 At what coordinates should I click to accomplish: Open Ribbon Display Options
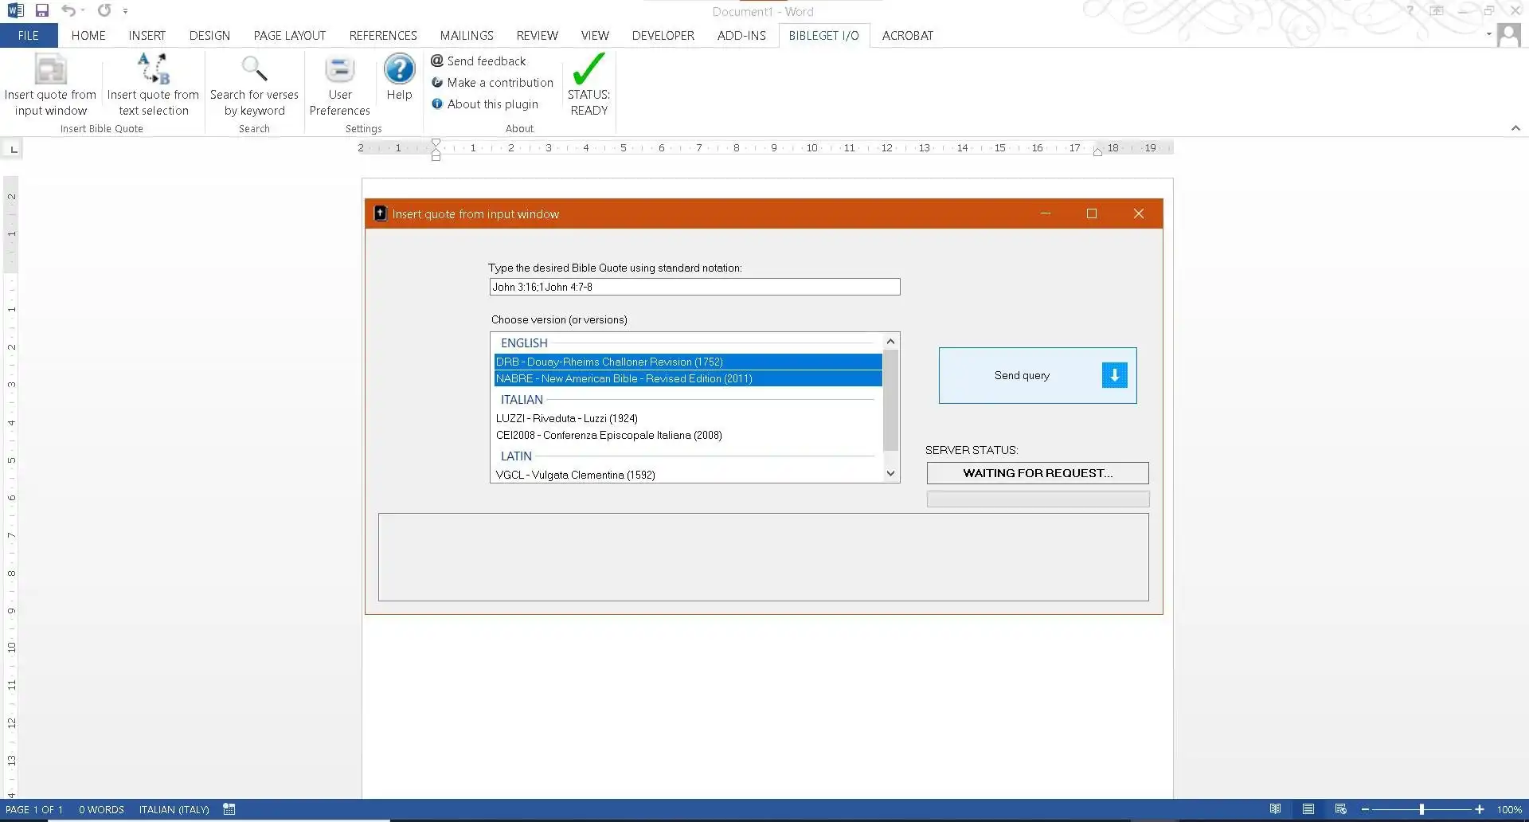1437,11
